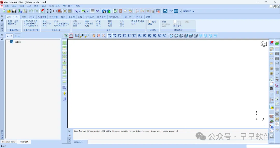The image size is (280, 148).
Task: Close the dialog message panel
Action: (x=69, y=131)
